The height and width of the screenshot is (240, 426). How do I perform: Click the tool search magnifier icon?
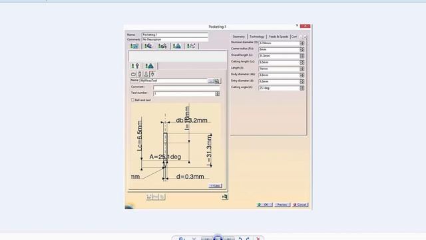217,81
